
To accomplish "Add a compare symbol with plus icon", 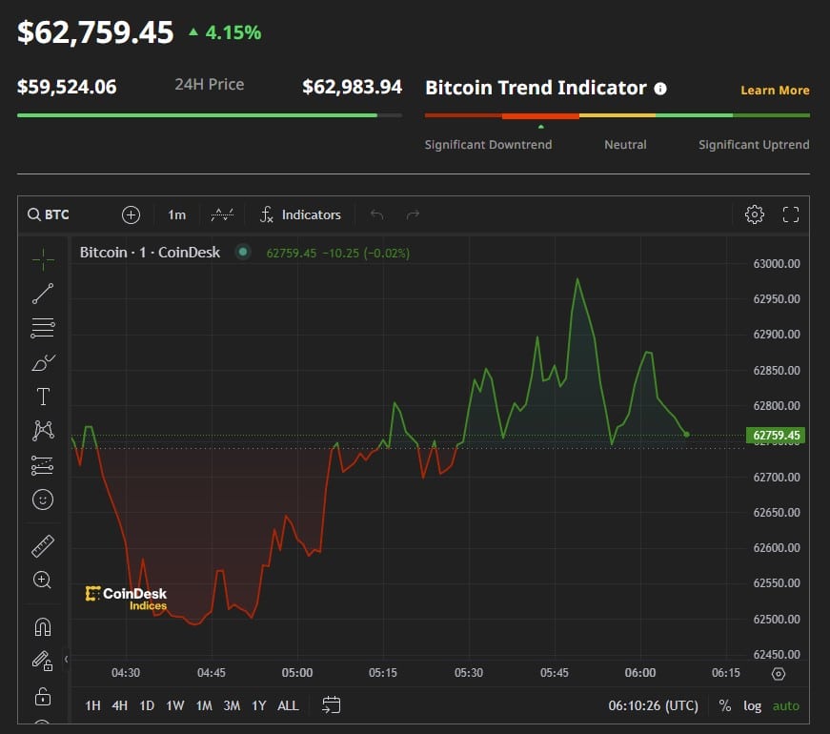I will [131, 214].
